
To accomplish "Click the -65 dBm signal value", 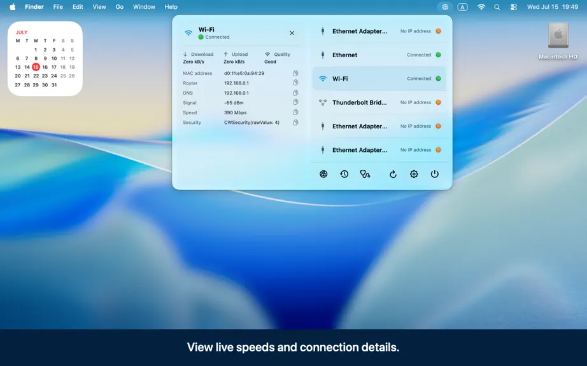I will (x=234, y=103).
